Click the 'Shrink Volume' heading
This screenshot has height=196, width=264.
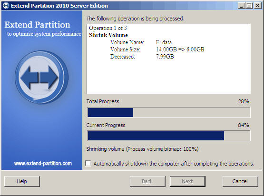(108, 35)
